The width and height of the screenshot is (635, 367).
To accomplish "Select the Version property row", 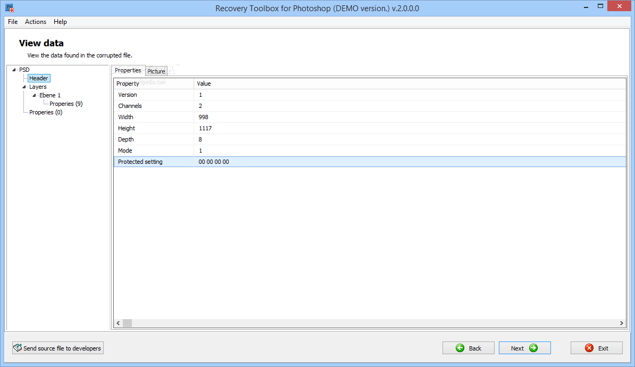I will click(x=370, y=95).
